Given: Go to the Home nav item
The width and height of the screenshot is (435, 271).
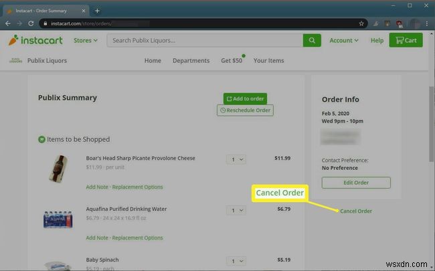Looking at the screenshot, I should point(153,60).
